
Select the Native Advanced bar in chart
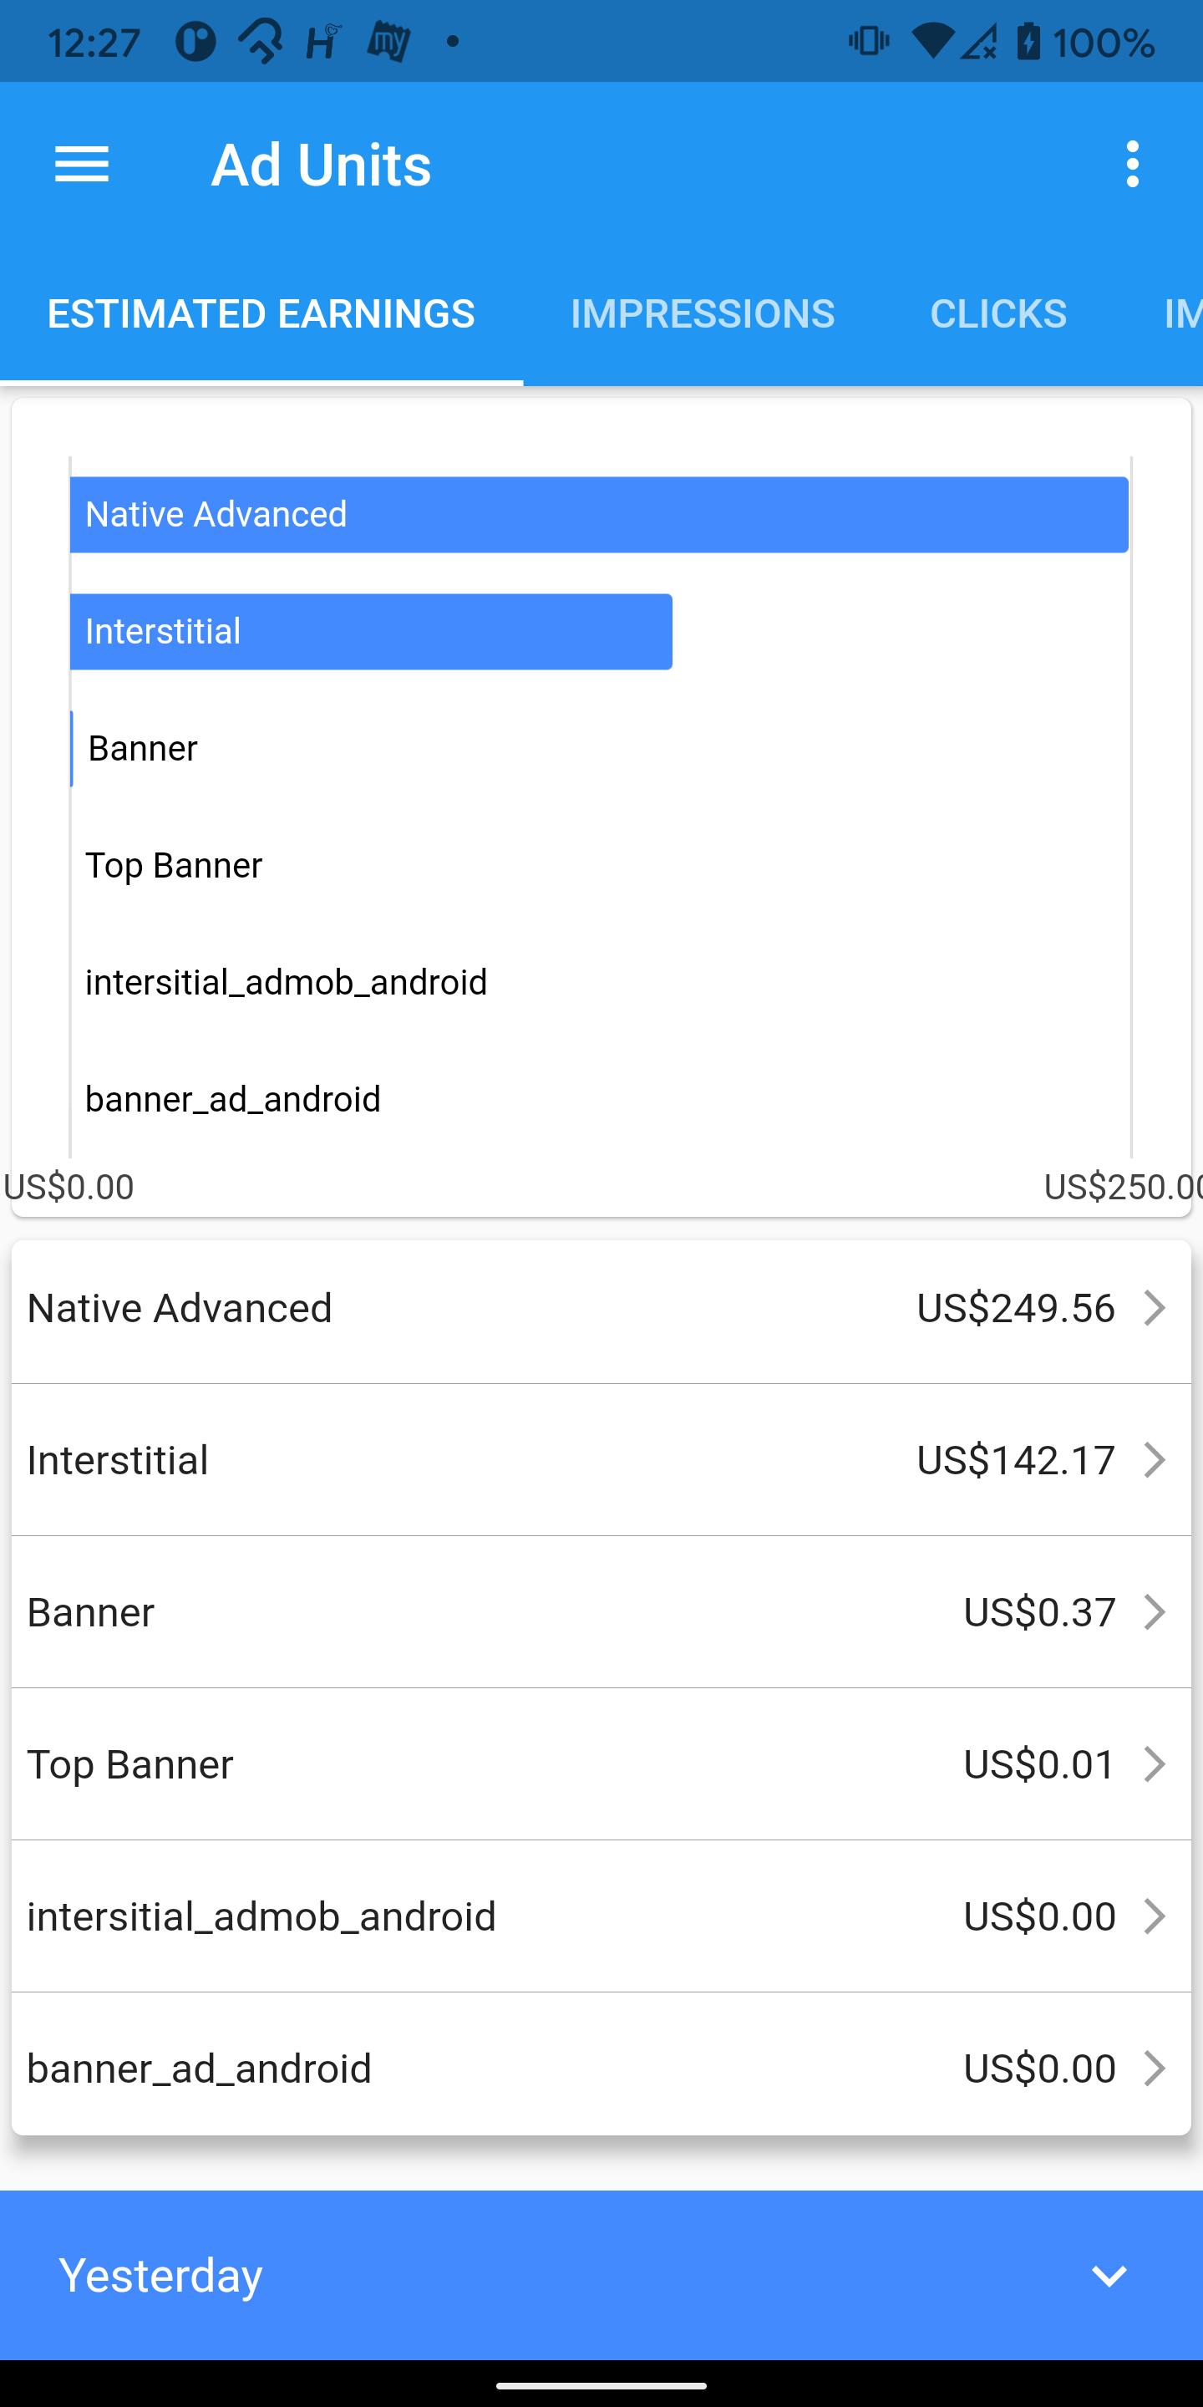(x=600, y=515)
